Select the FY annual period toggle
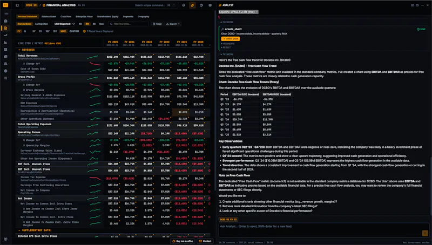The height and width of the screenshot is (245, 432). click(x=19, y=31)
